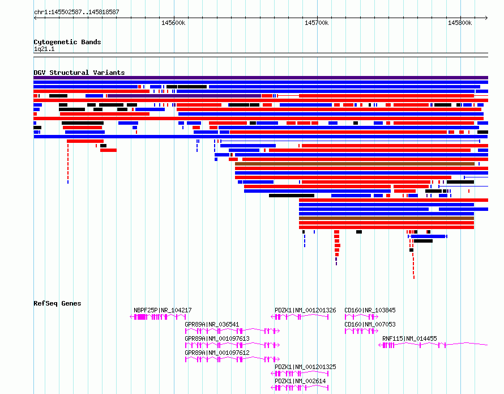Click the 145600k ruler tick label
Image resolution: width=504 pixels, height=394 pixels.
[x=173, y=23]
